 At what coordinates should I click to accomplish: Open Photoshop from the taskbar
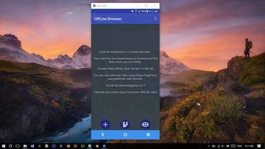tap(54, 146)
